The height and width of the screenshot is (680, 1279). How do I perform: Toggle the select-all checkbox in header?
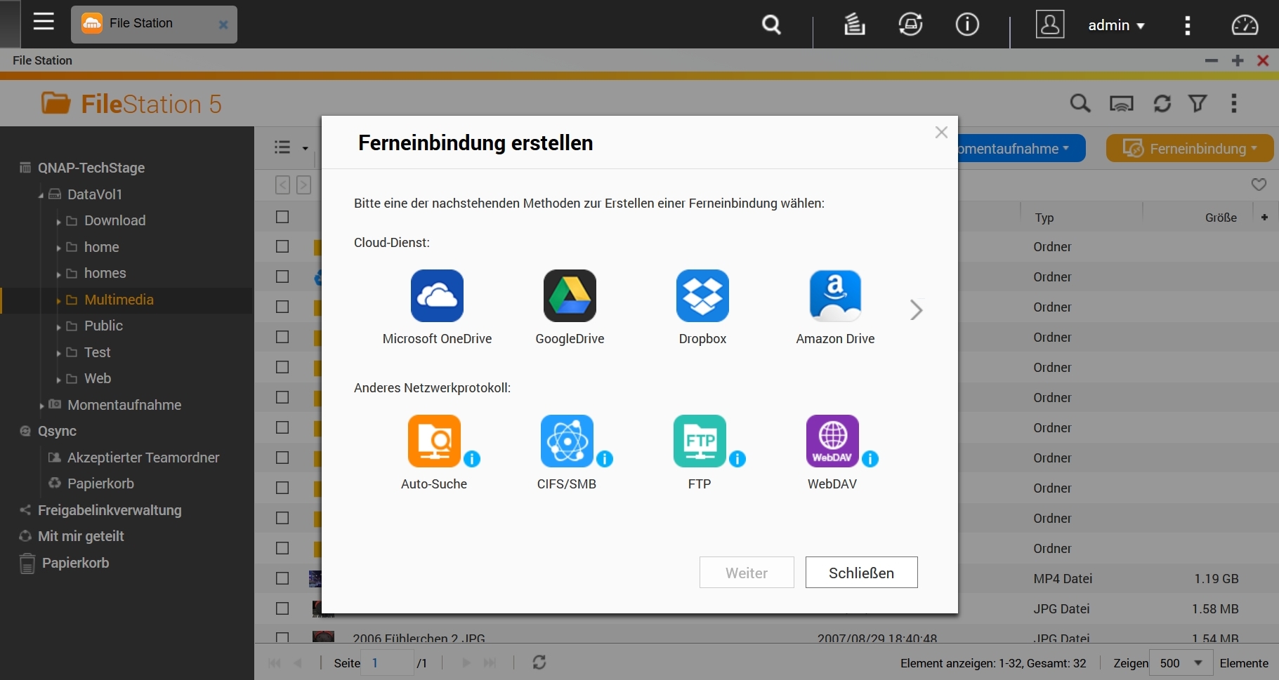(282, 217)
